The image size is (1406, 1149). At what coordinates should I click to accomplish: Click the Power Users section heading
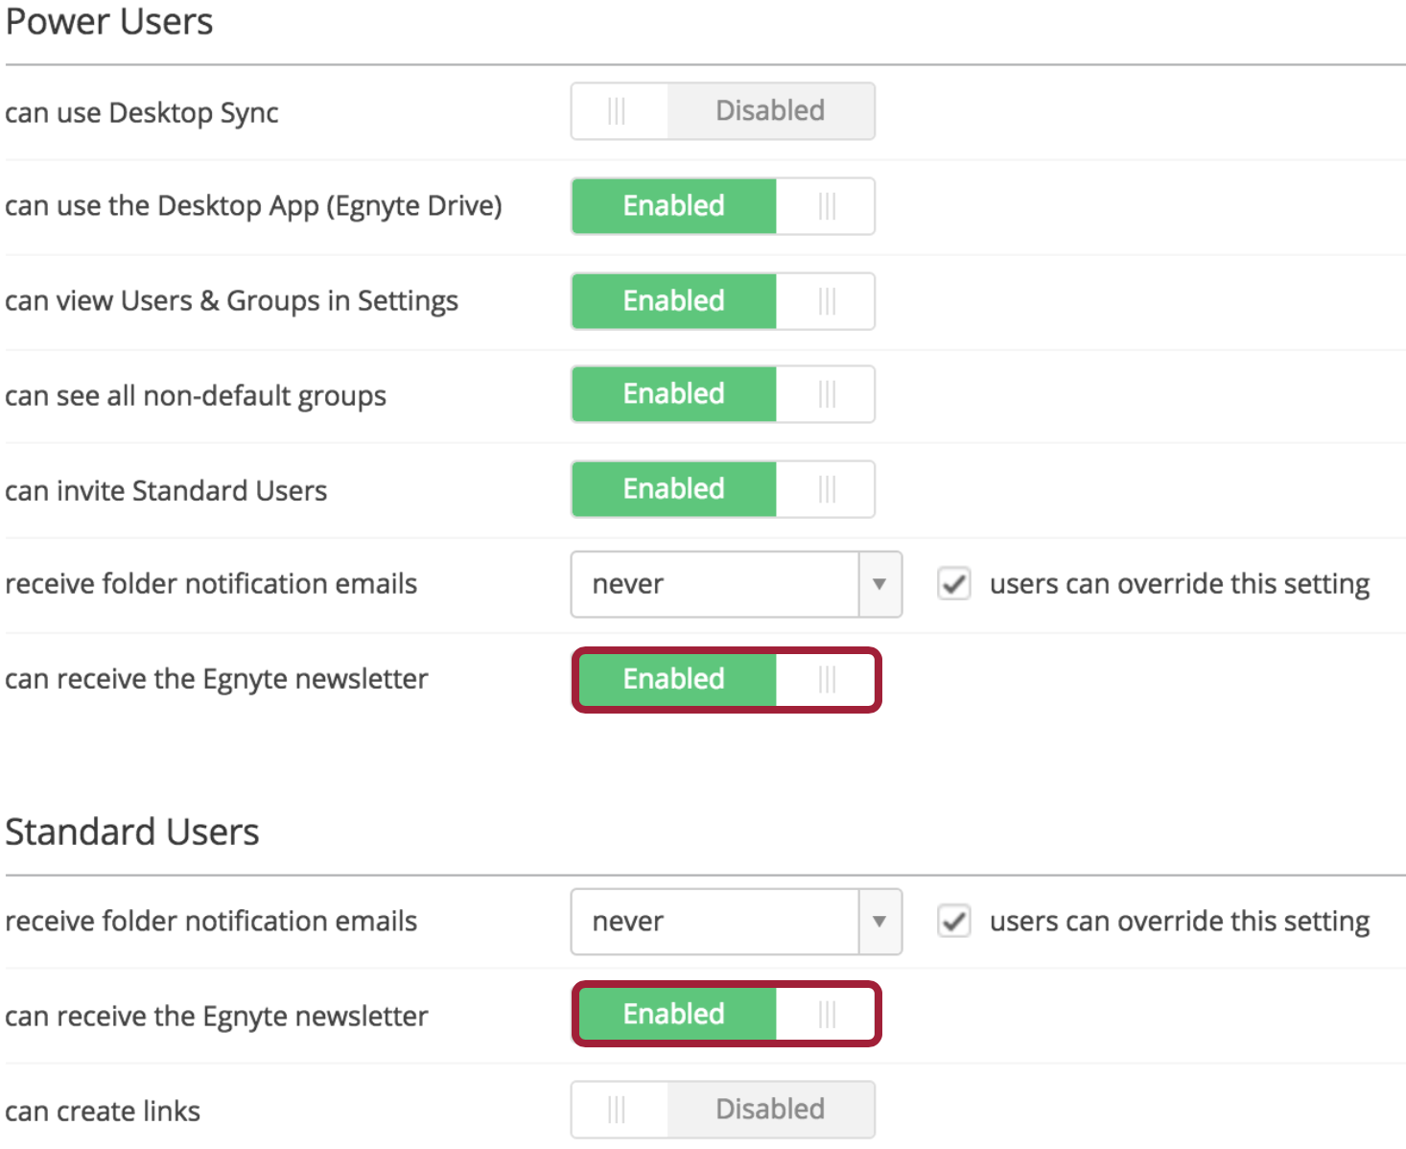click(x=109, y=21)
